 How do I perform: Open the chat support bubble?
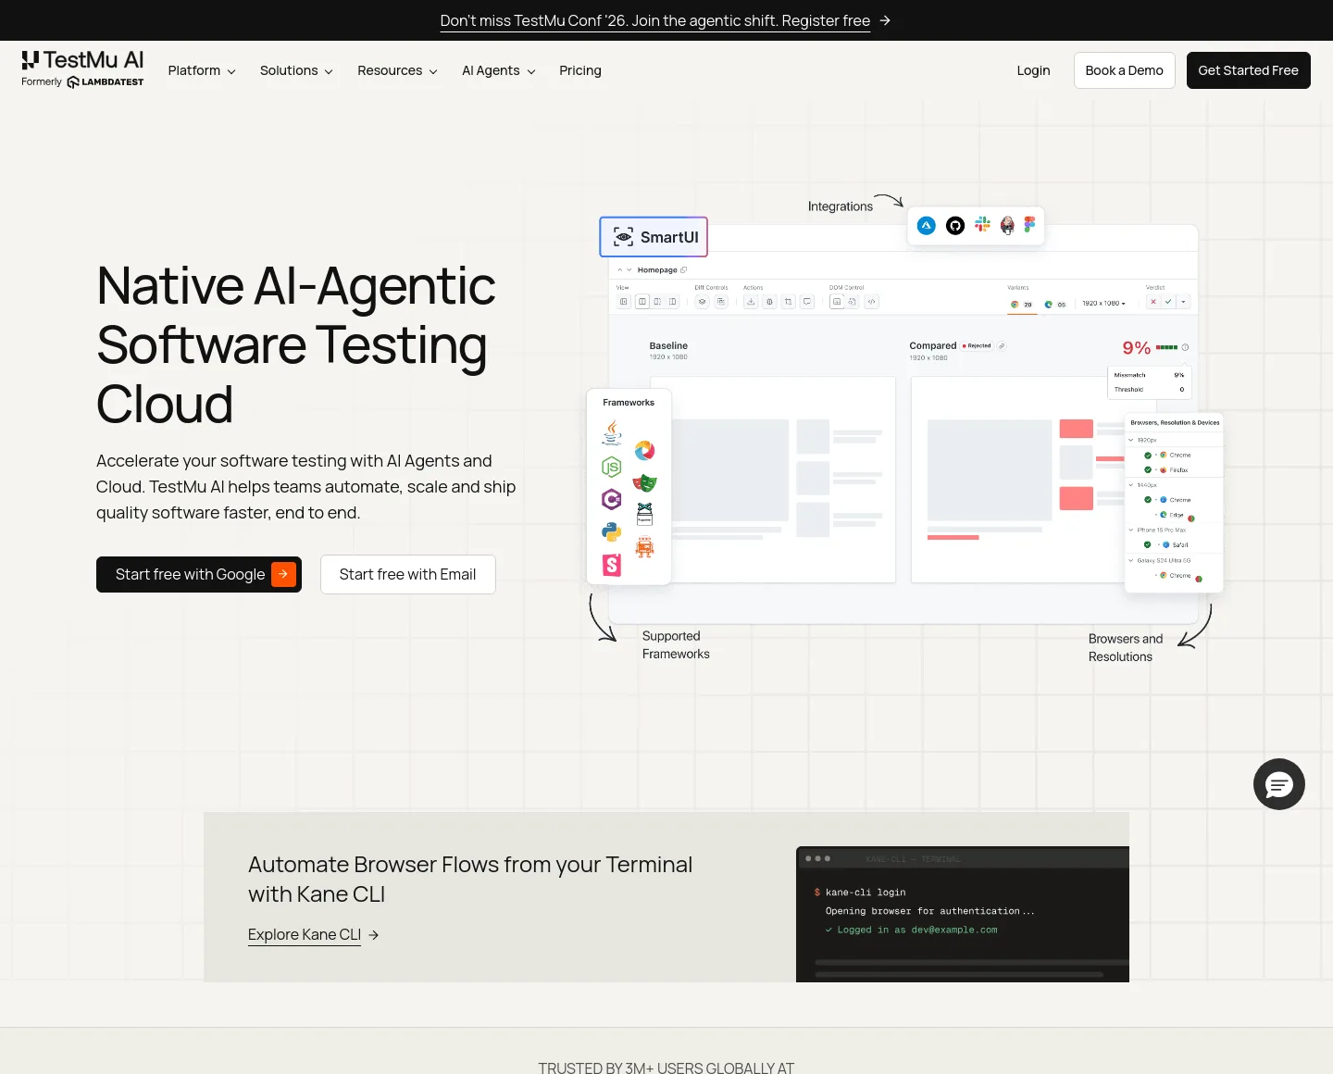pos(1279,784)
